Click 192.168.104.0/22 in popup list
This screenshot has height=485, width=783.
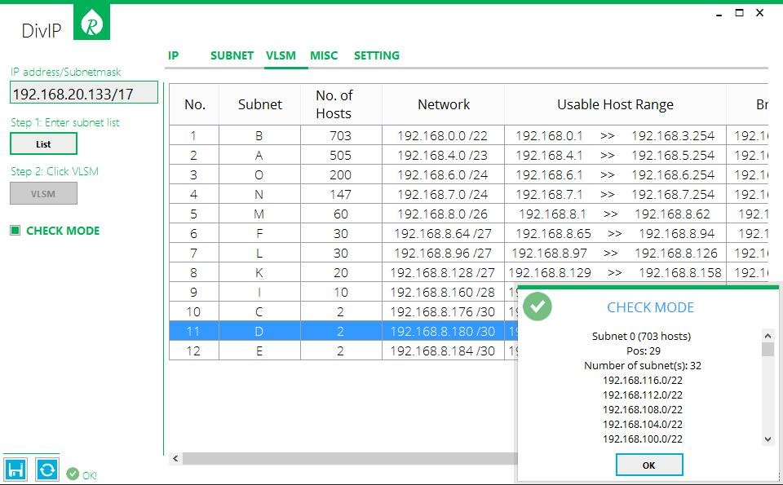(x=642, y=424)
